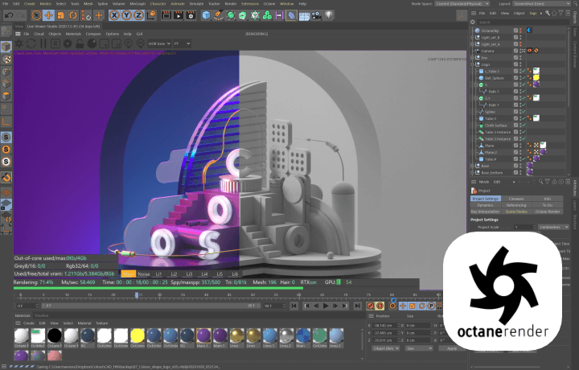Go to start of animation
The height and width of the screenshot is (370, 579).
click(294, 306)
